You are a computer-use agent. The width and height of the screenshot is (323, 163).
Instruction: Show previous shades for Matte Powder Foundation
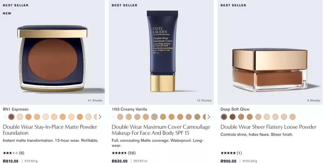[5, 117]
